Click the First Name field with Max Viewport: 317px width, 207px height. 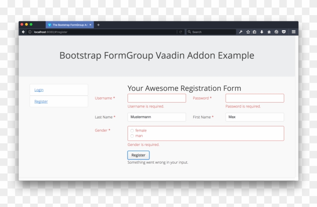(255, 117)
